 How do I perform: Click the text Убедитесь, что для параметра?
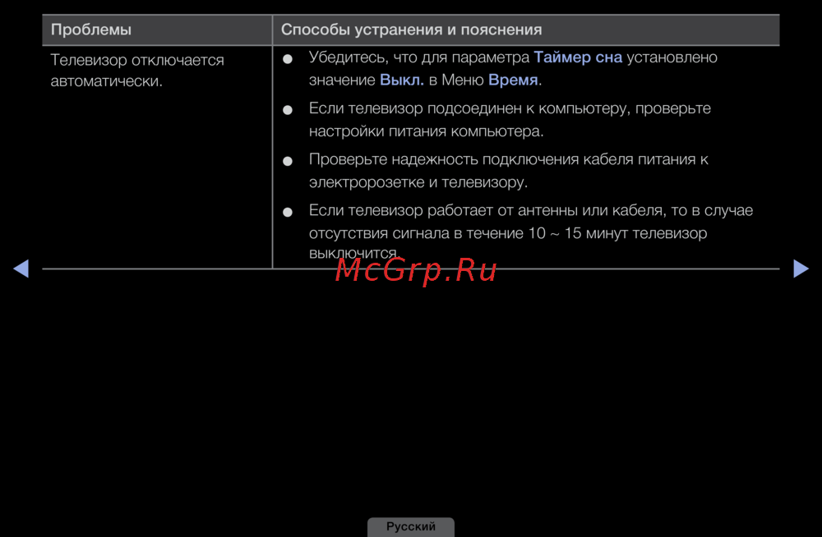click(419, 57)
